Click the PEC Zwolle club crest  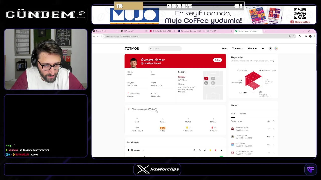232,145
